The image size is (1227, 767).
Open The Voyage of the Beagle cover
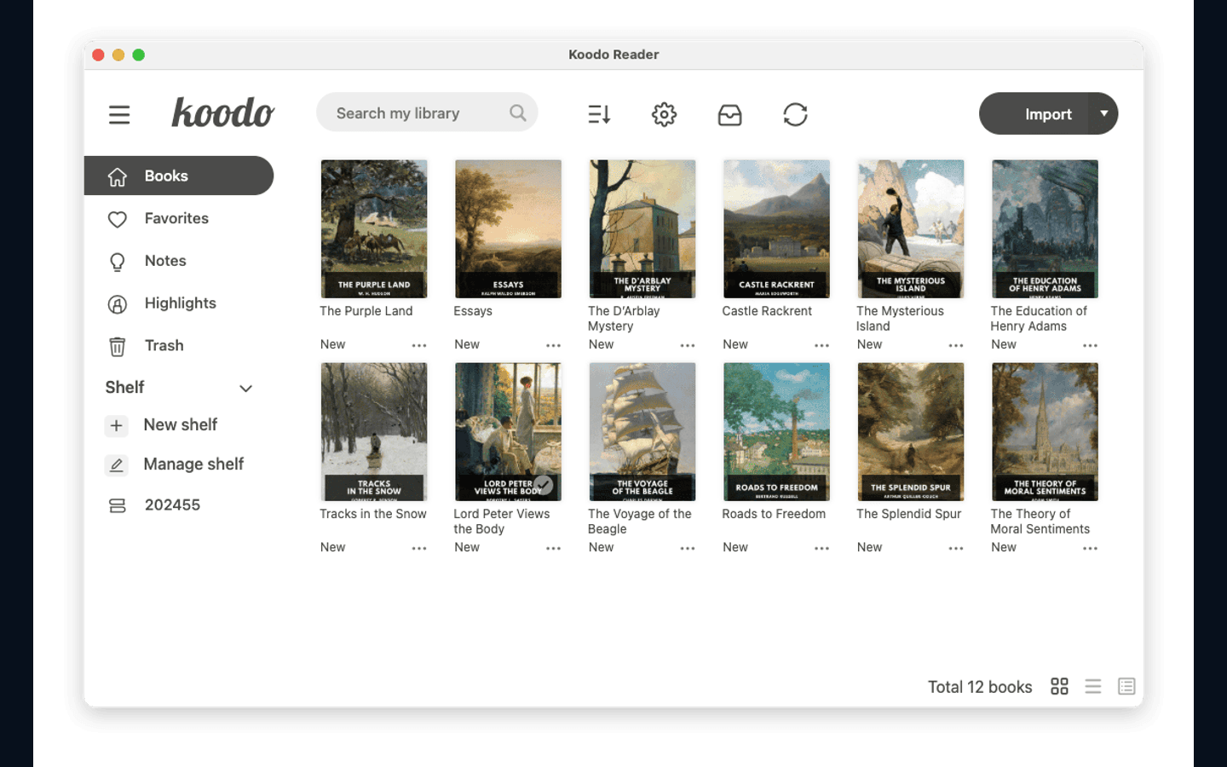coord(642,431)
